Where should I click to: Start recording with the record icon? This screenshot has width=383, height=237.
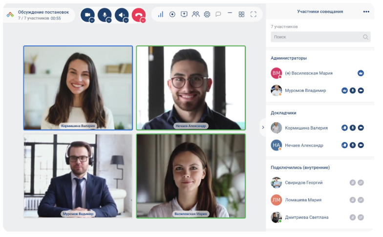point(172,15)
